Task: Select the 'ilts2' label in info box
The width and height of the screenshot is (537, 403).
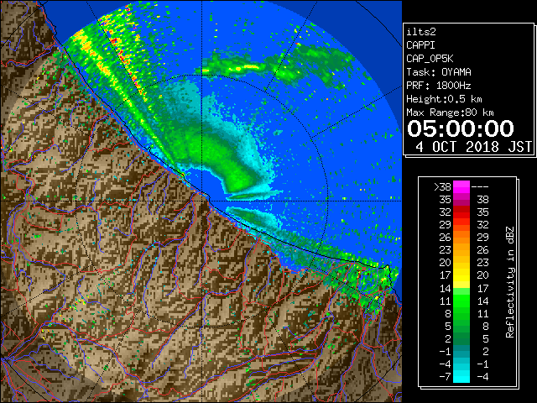Action: click(421, 32)
